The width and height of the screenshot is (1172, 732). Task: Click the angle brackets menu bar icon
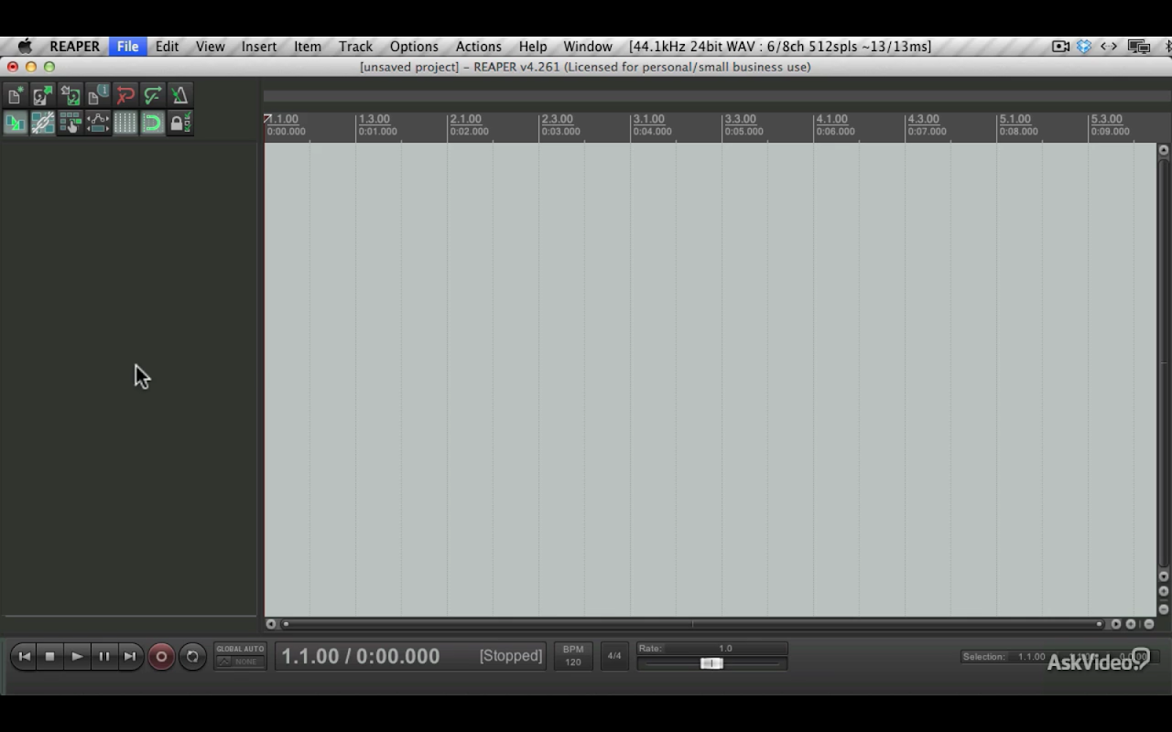pos(1108,47)
